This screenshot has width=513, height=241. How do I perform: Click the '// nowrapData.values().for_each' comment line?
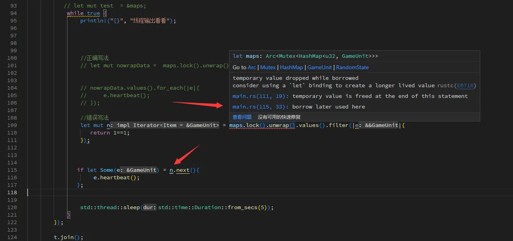(x=140, y=88)
